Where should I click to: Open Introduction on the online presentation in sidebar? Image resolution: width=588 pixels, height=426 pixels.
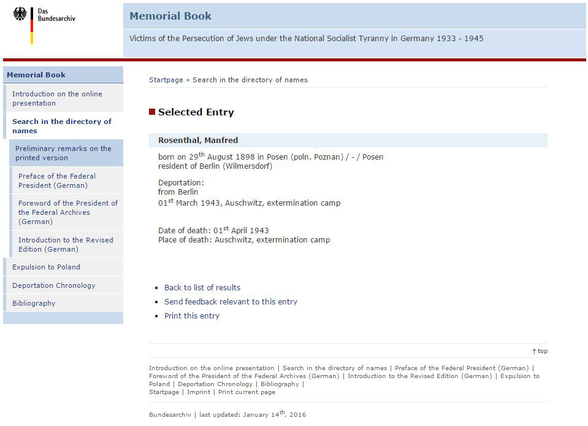point(63,98)
